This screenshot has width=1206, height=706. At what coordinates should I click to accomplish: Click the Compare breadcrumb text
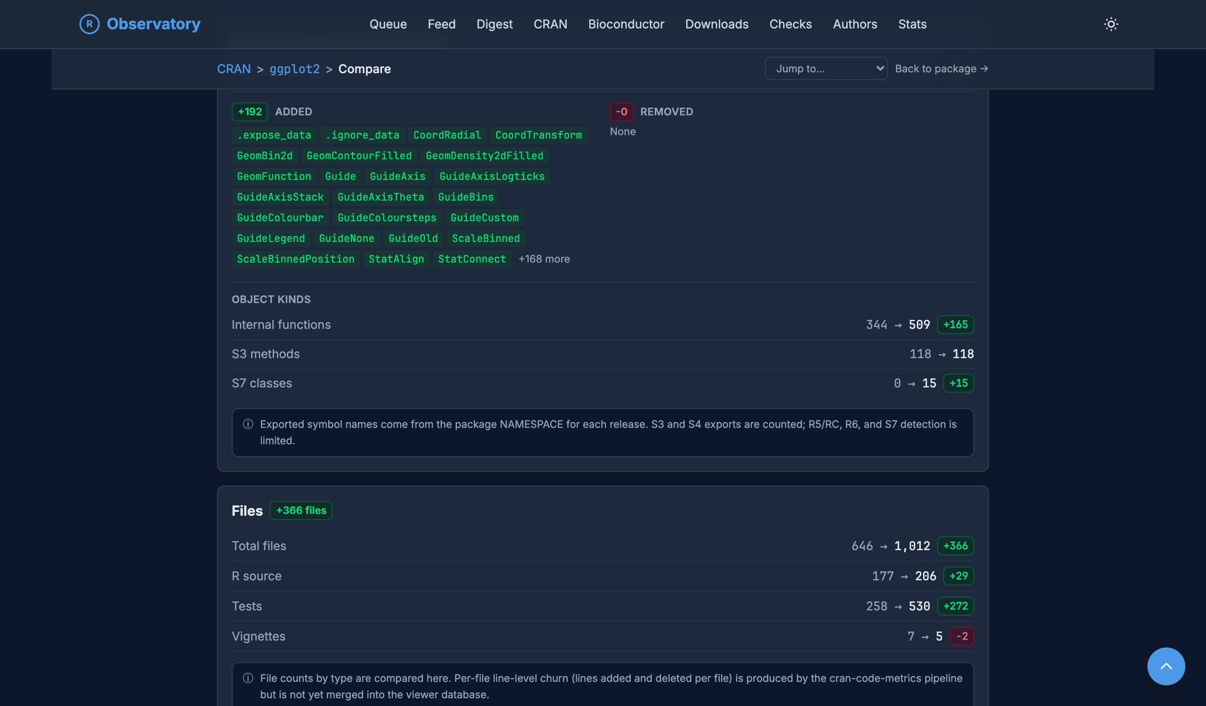pyautogui.click(x=364, y=69)
